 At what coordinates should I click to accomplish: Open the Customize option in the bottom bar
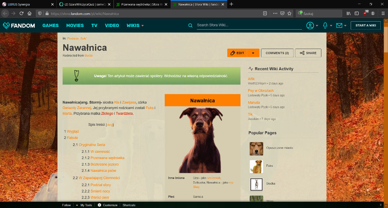point(108,205)
